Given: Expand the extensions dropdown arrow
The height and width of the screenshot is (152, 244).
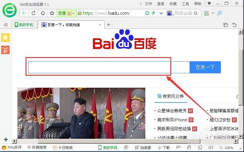Looking at the screenshot, I should click(x=213, y=13).
